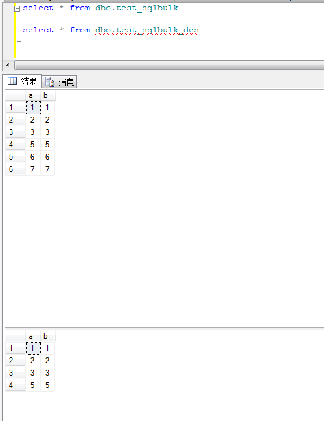Select row header 3 in first result grid
324x421 pixels.
point(16,132)
